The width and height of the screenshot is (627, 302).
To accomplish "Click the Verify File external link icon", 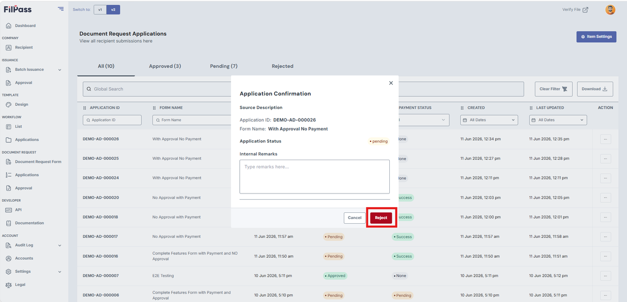I will click(x=585, y=9).
